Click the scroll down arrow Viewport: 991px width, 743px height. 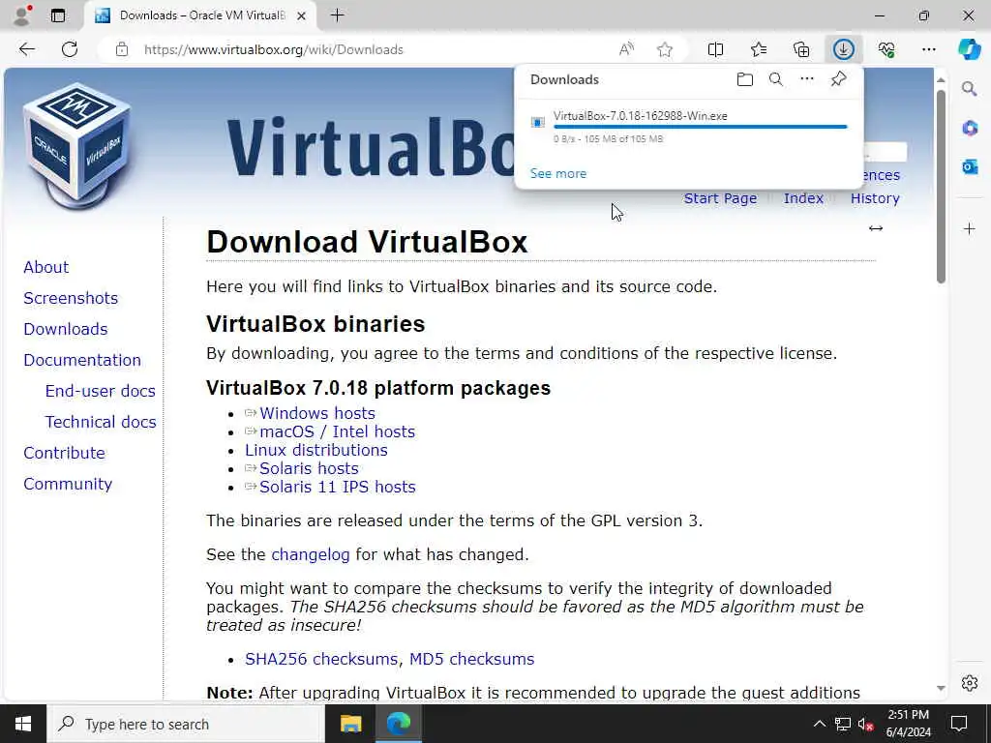click(x=941, y=688)
